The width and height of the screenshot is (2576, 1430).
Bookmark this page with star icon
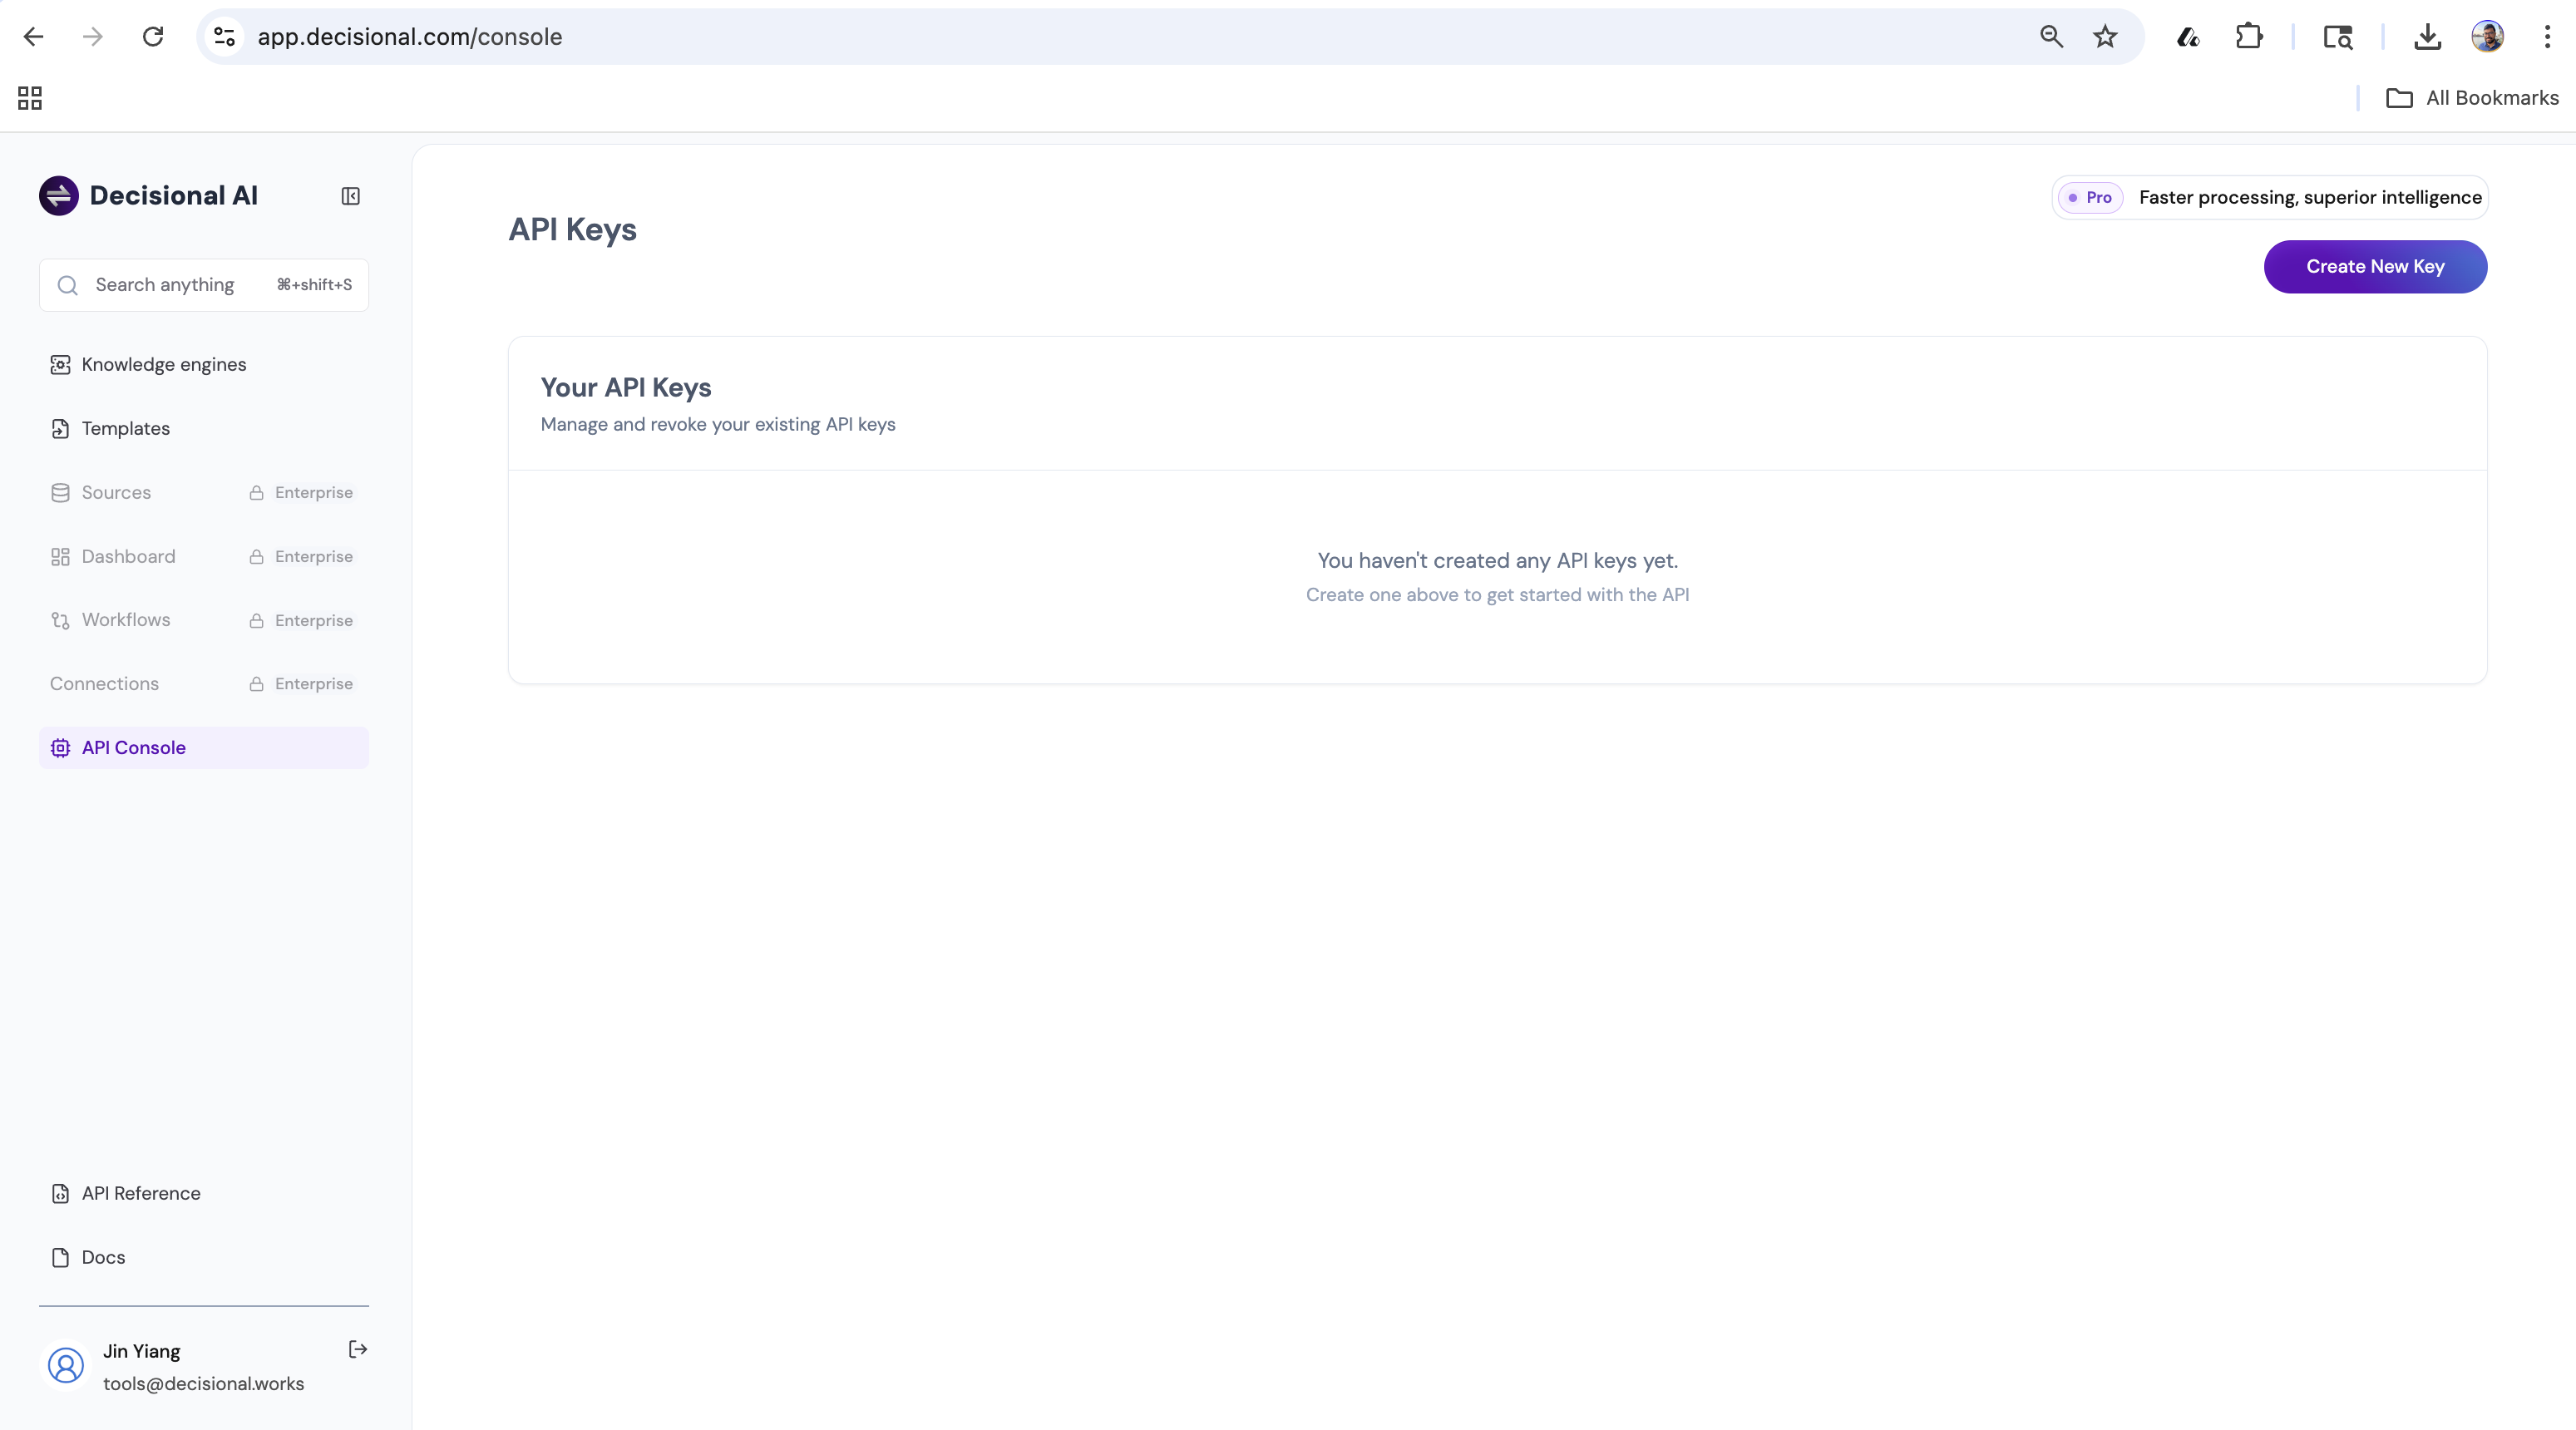coord(2105,37)
